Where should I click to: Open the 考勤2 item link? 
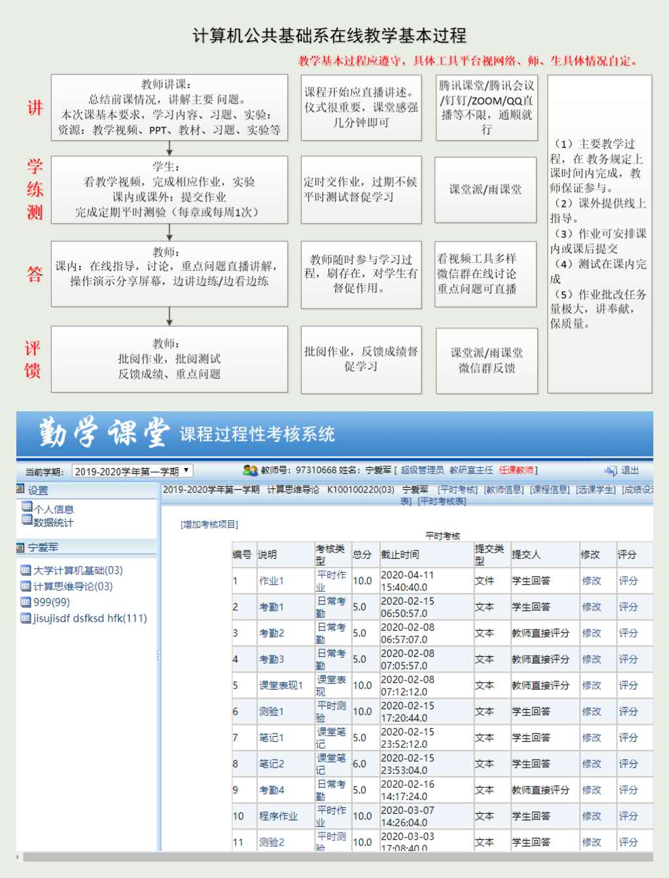tap(271, 633)
